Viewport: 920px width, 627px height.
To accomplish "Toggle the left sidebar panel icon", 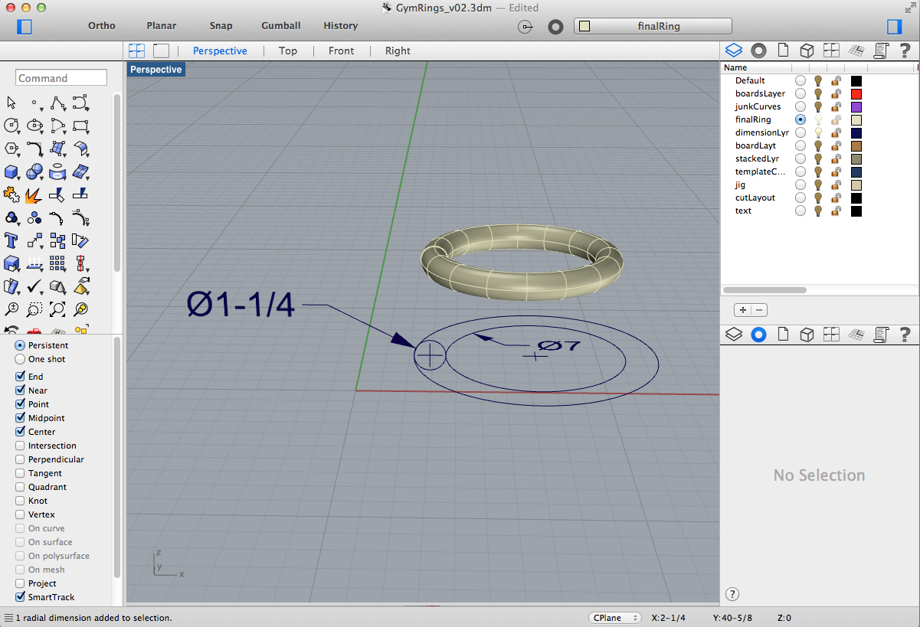I will click(25, 26).
